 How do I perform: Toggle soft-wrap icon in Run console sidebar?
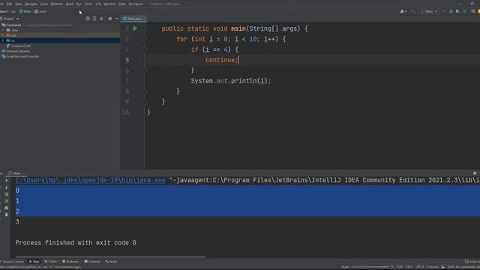7,194
